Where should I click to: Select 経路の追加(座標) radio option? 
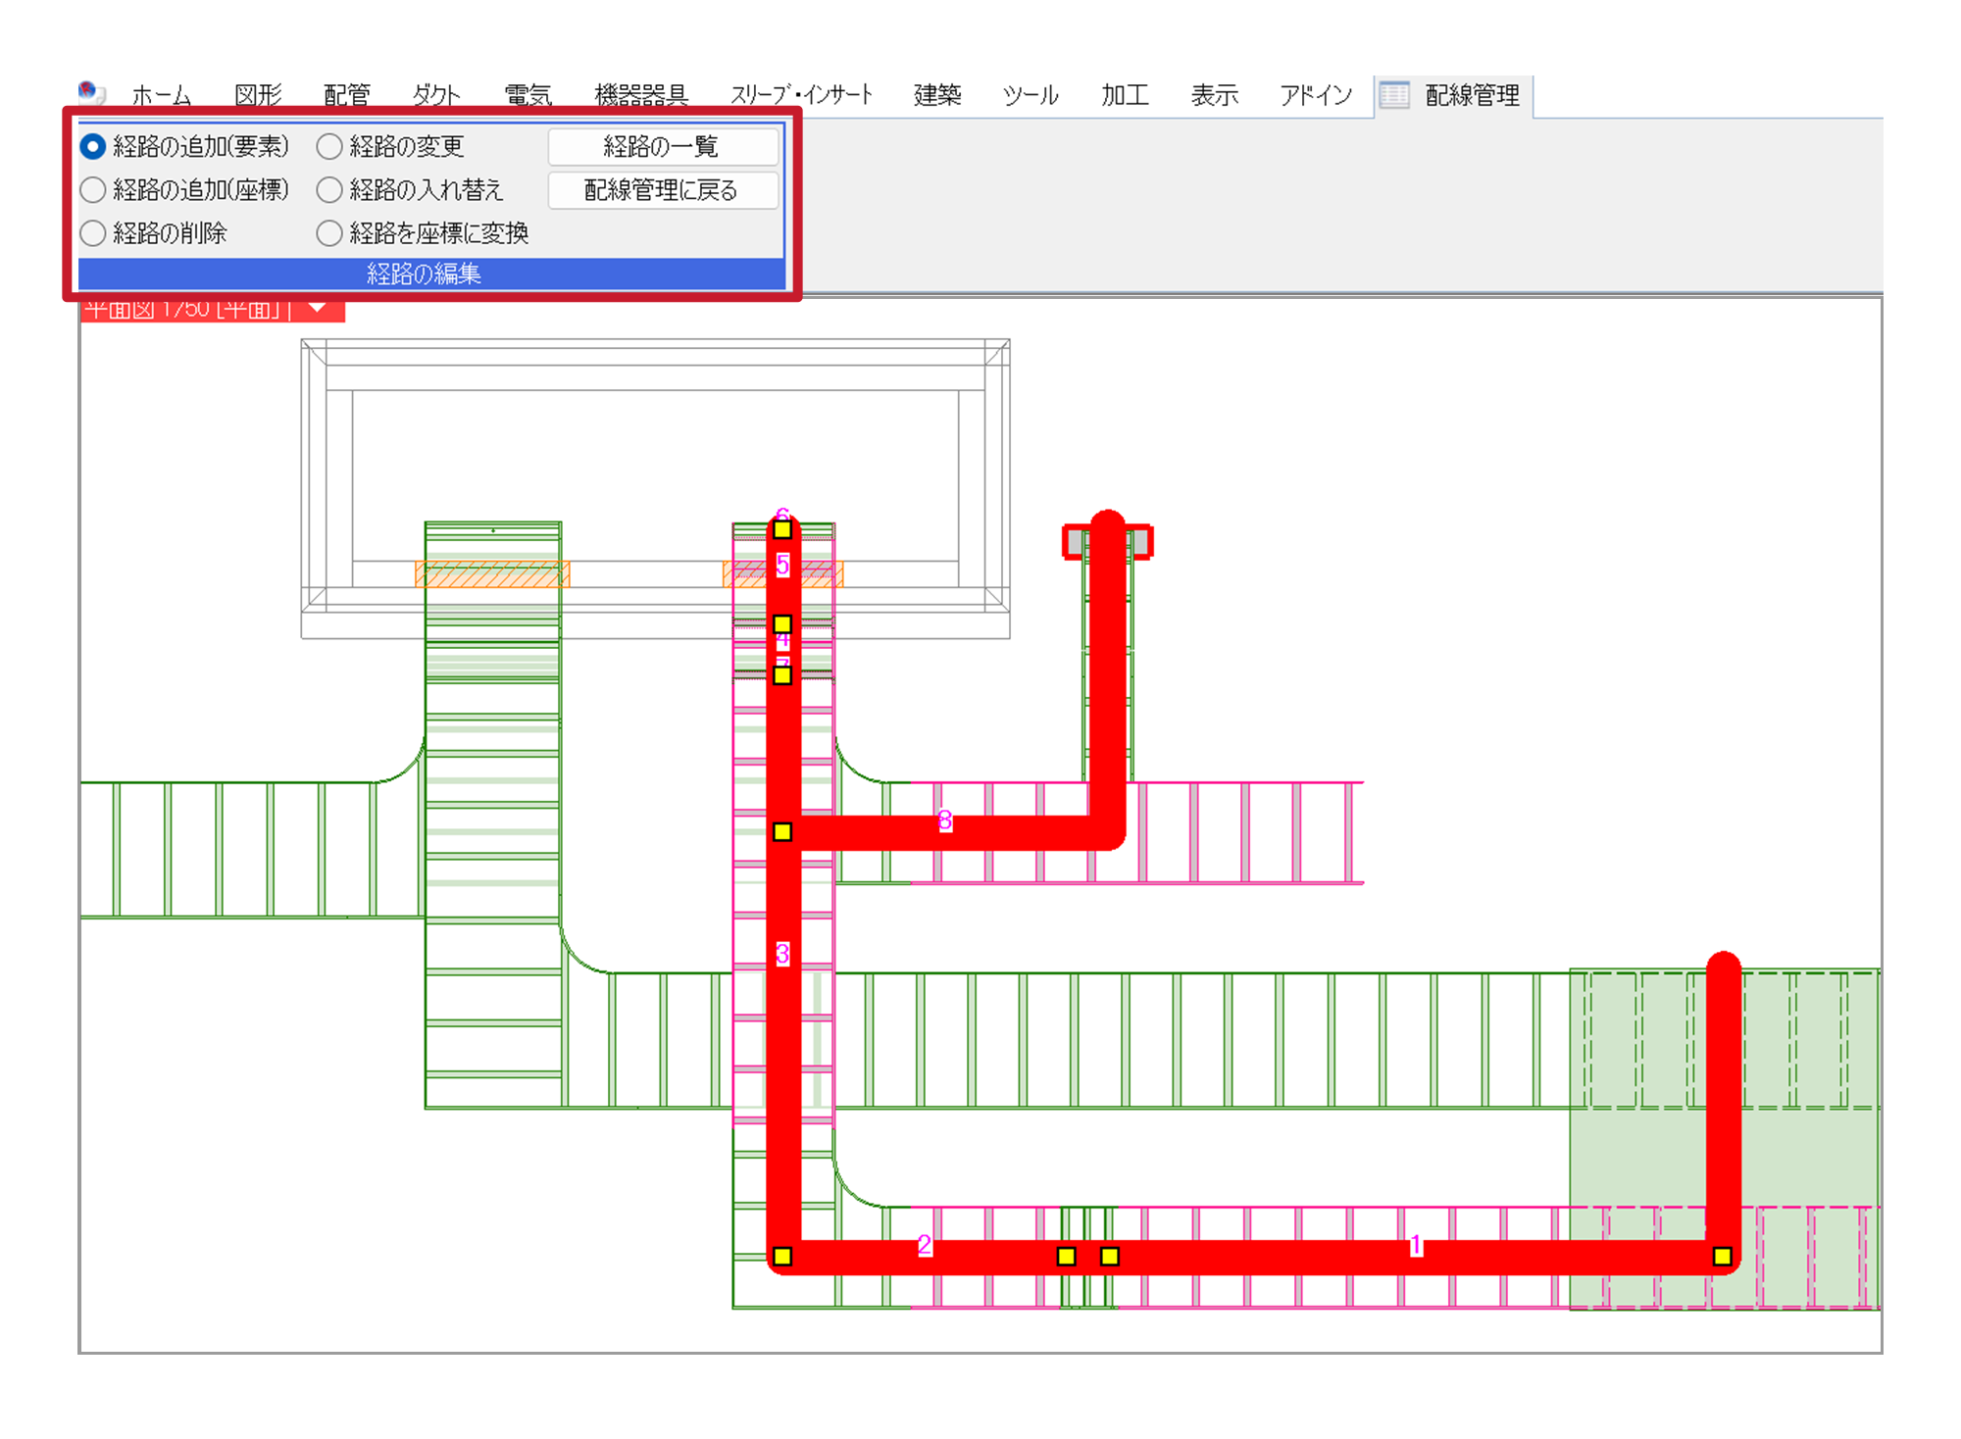coord(93,189)
